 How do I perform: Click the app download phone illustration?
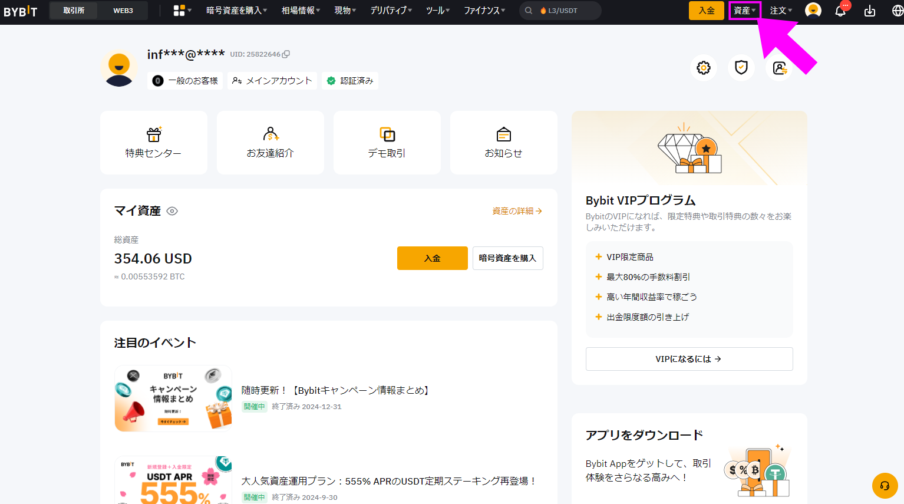[x=758, y=471]
